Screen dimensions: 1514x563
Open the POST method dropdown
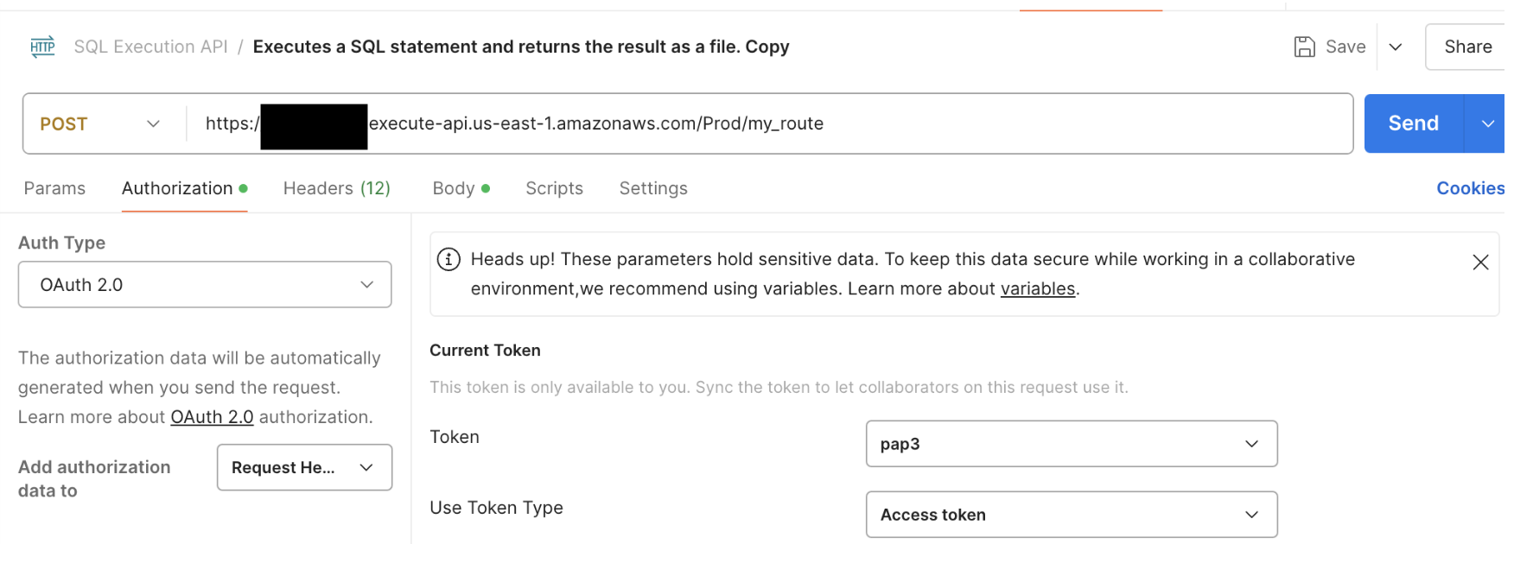[x=101, y=123]
